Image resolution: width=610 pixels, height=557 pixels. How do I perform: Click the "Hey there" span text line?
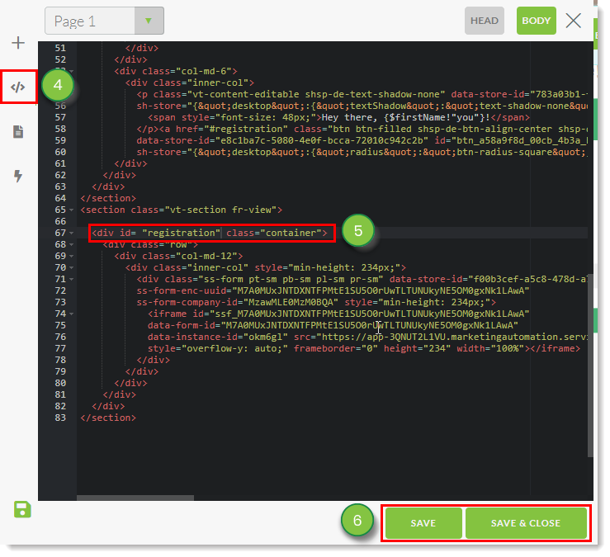point(338,117)
